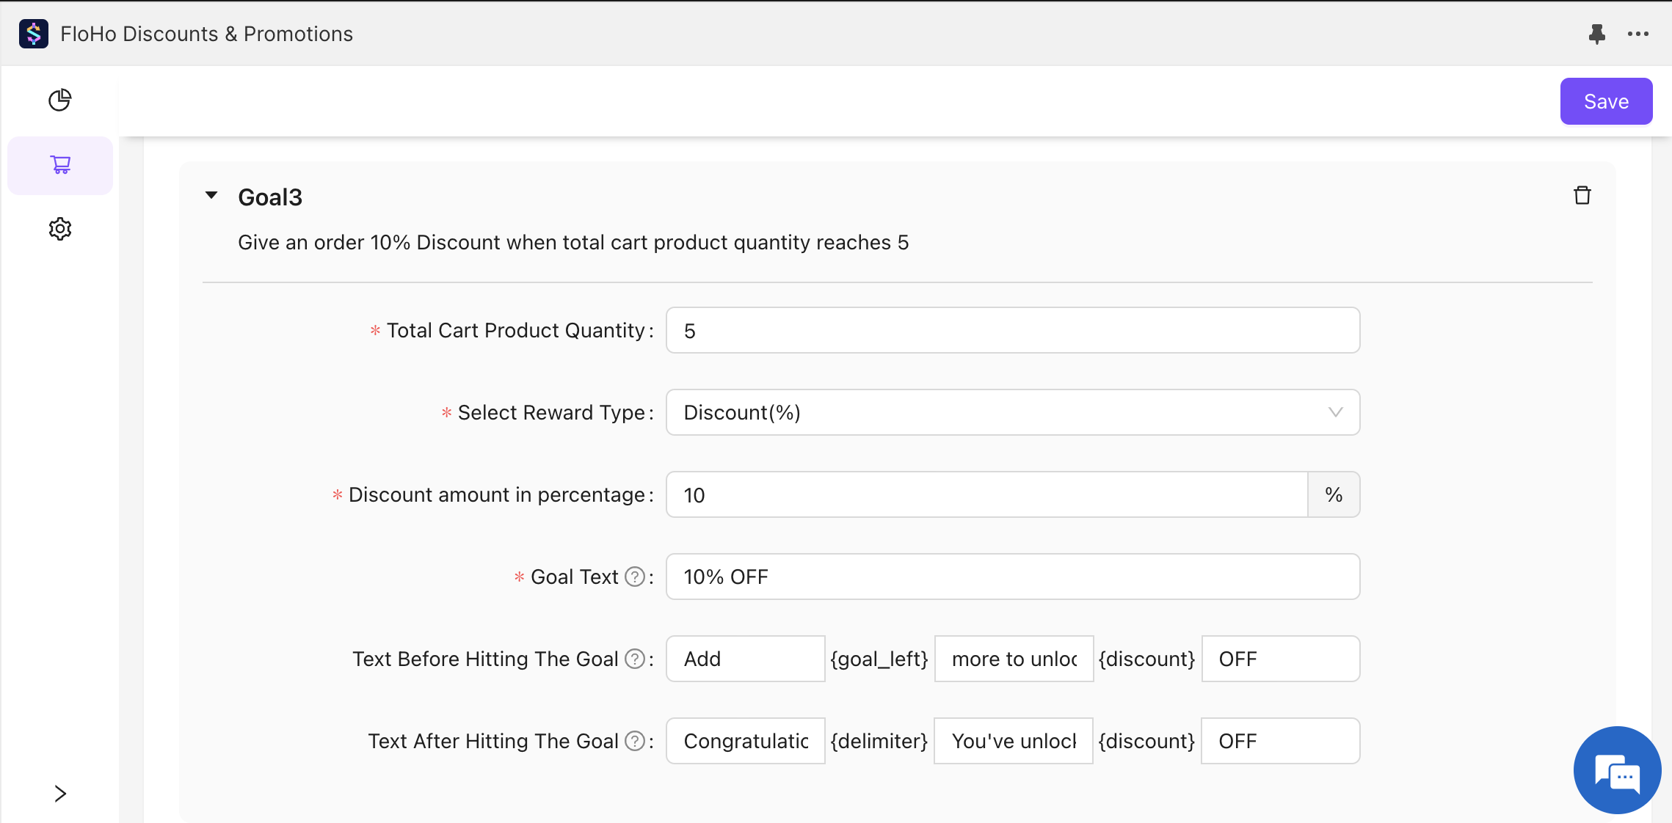Open the live chat bubble widget
The height and width of the screenshot is (823, 1672).
(x=1617, y=770)
